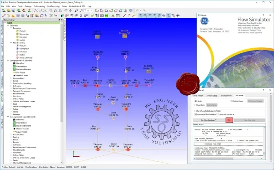Click the Stop Goal Seek button
The height and width of the screenshot is (170, 274).
[250, 120]
